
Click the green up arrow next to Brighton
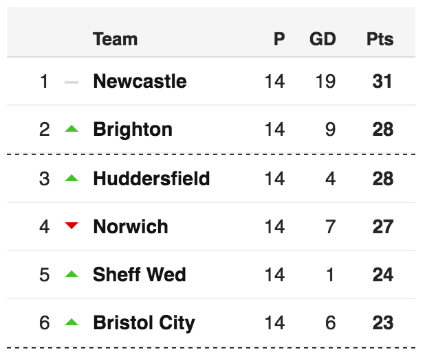[x=72, y=128]
